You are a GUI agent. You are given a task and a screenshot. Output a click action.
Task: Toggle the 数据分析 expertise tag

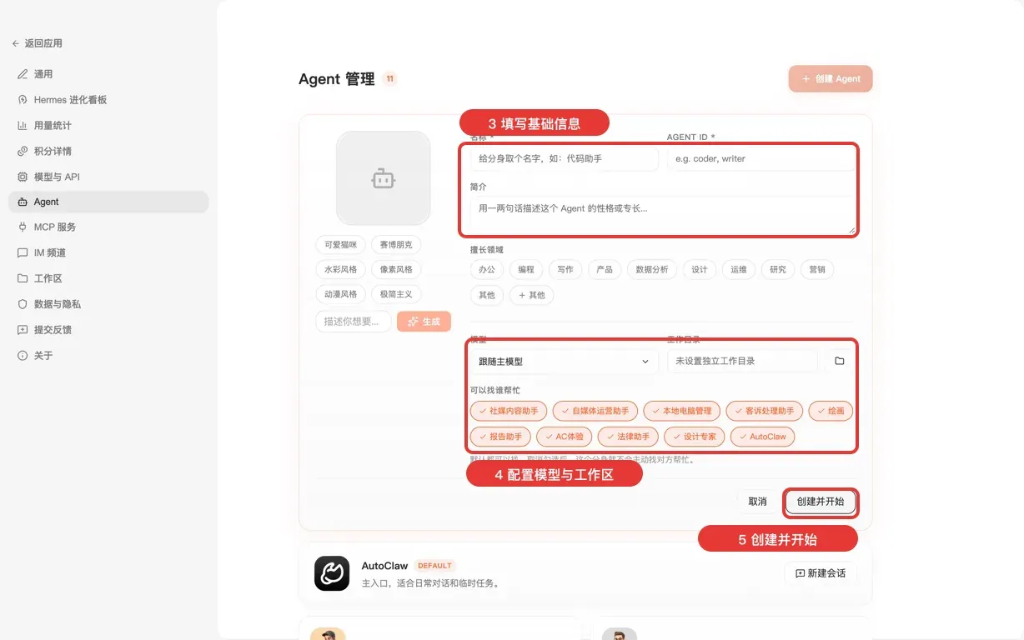click(x=652, y=269)
